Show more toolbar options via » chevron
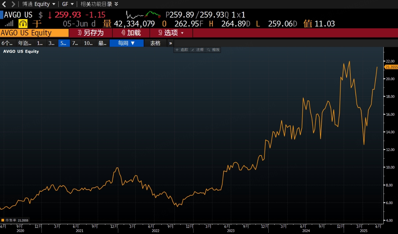The image size is (398, 234). coord(171,43)
